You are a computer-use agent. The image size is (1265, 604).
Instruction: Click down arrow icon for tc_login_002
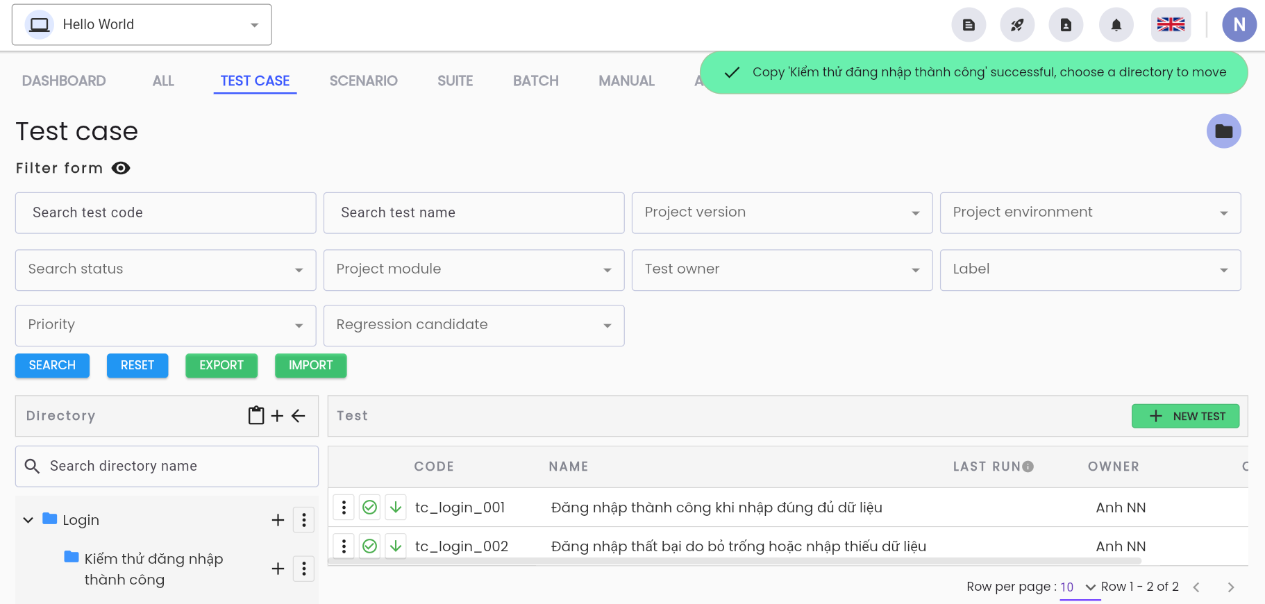coord(396,546)
